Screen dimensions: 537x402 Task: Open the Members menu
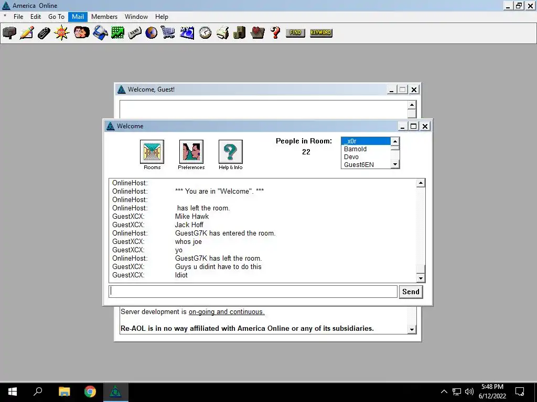104,17
